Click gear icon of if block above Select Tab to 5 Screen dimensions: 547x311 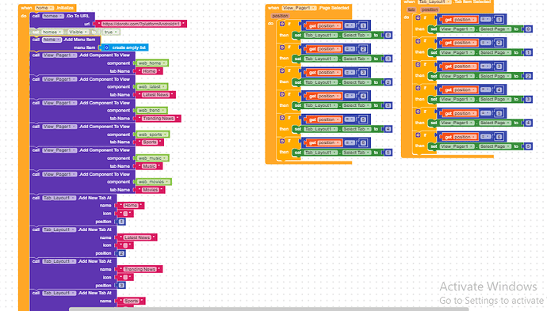coord(282,141)
